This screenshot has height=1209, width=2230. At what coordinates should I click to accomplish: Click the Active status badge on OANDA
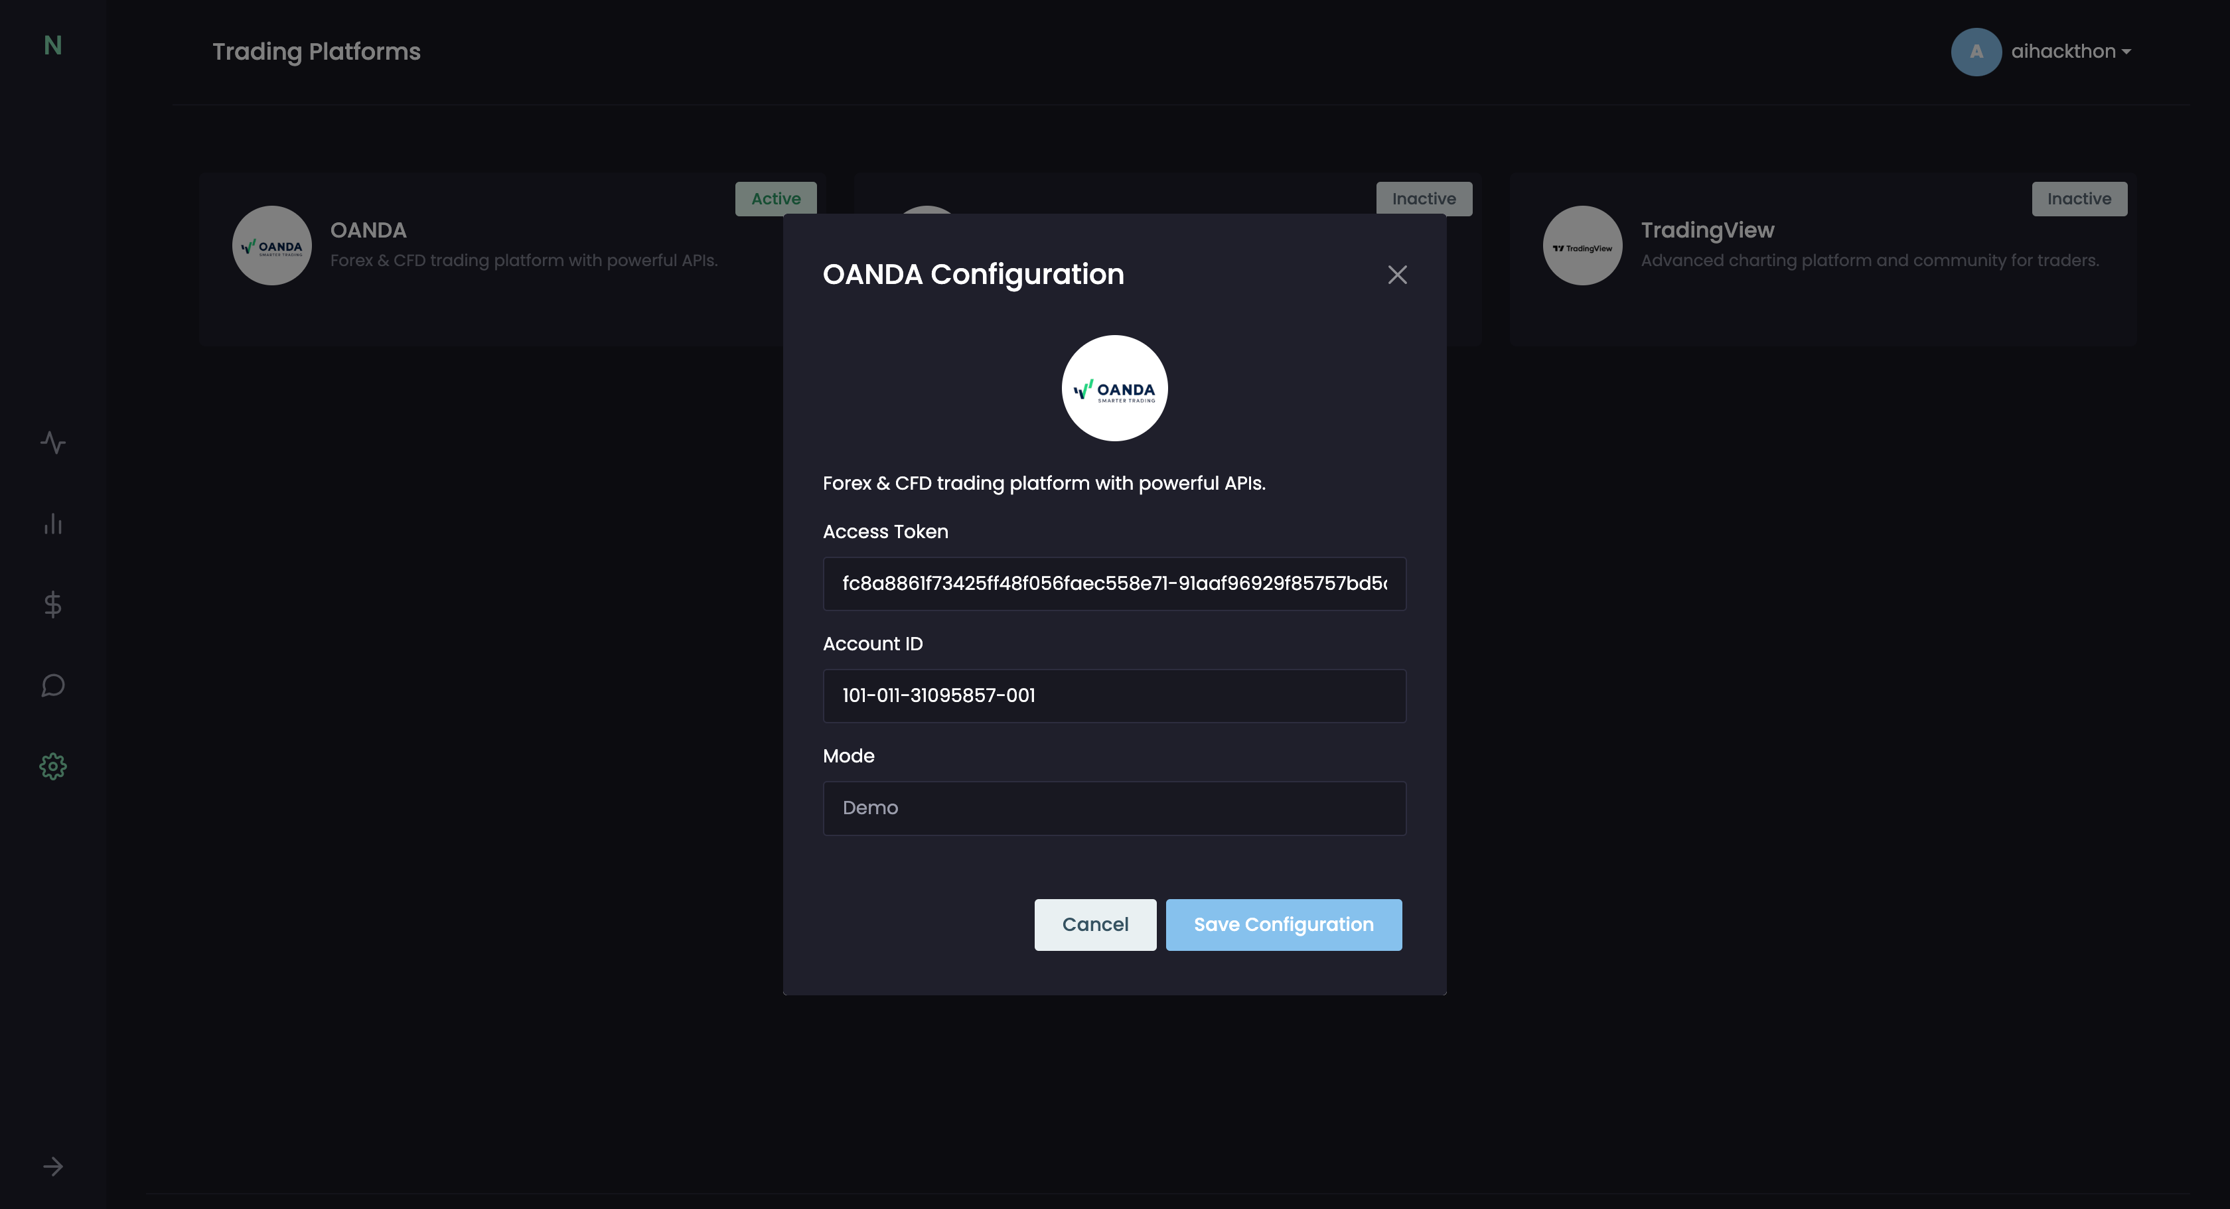776,199
